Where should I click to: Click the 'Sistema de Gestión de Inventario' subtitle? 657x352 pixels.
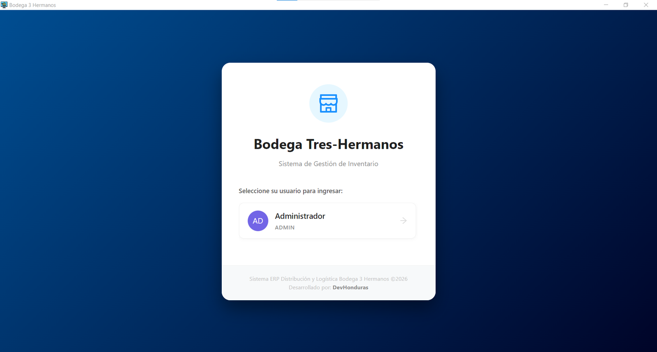tap(328, 164)
